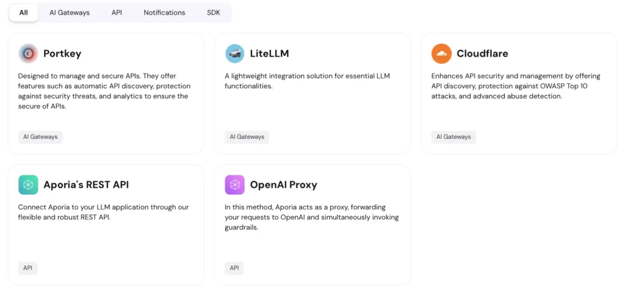Click the purple OpenAI Proxy icon
Viewport: 625px width, 293px height.
pyautogui.click(x=235, y=185)
